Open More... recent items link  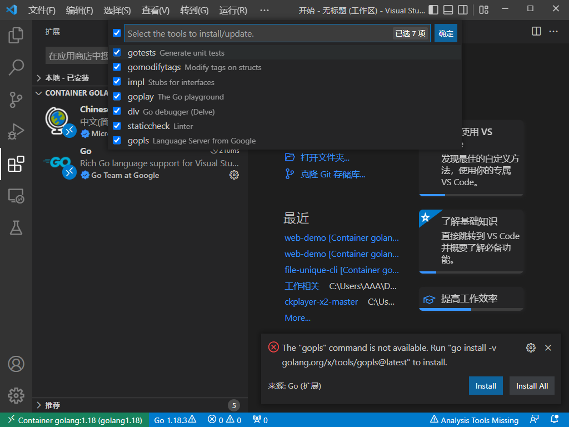pos(298,317)
